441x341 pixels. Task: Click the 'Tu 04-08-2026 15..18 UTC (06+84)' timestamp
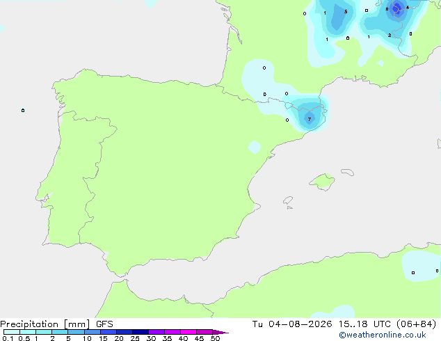[344, 324]
